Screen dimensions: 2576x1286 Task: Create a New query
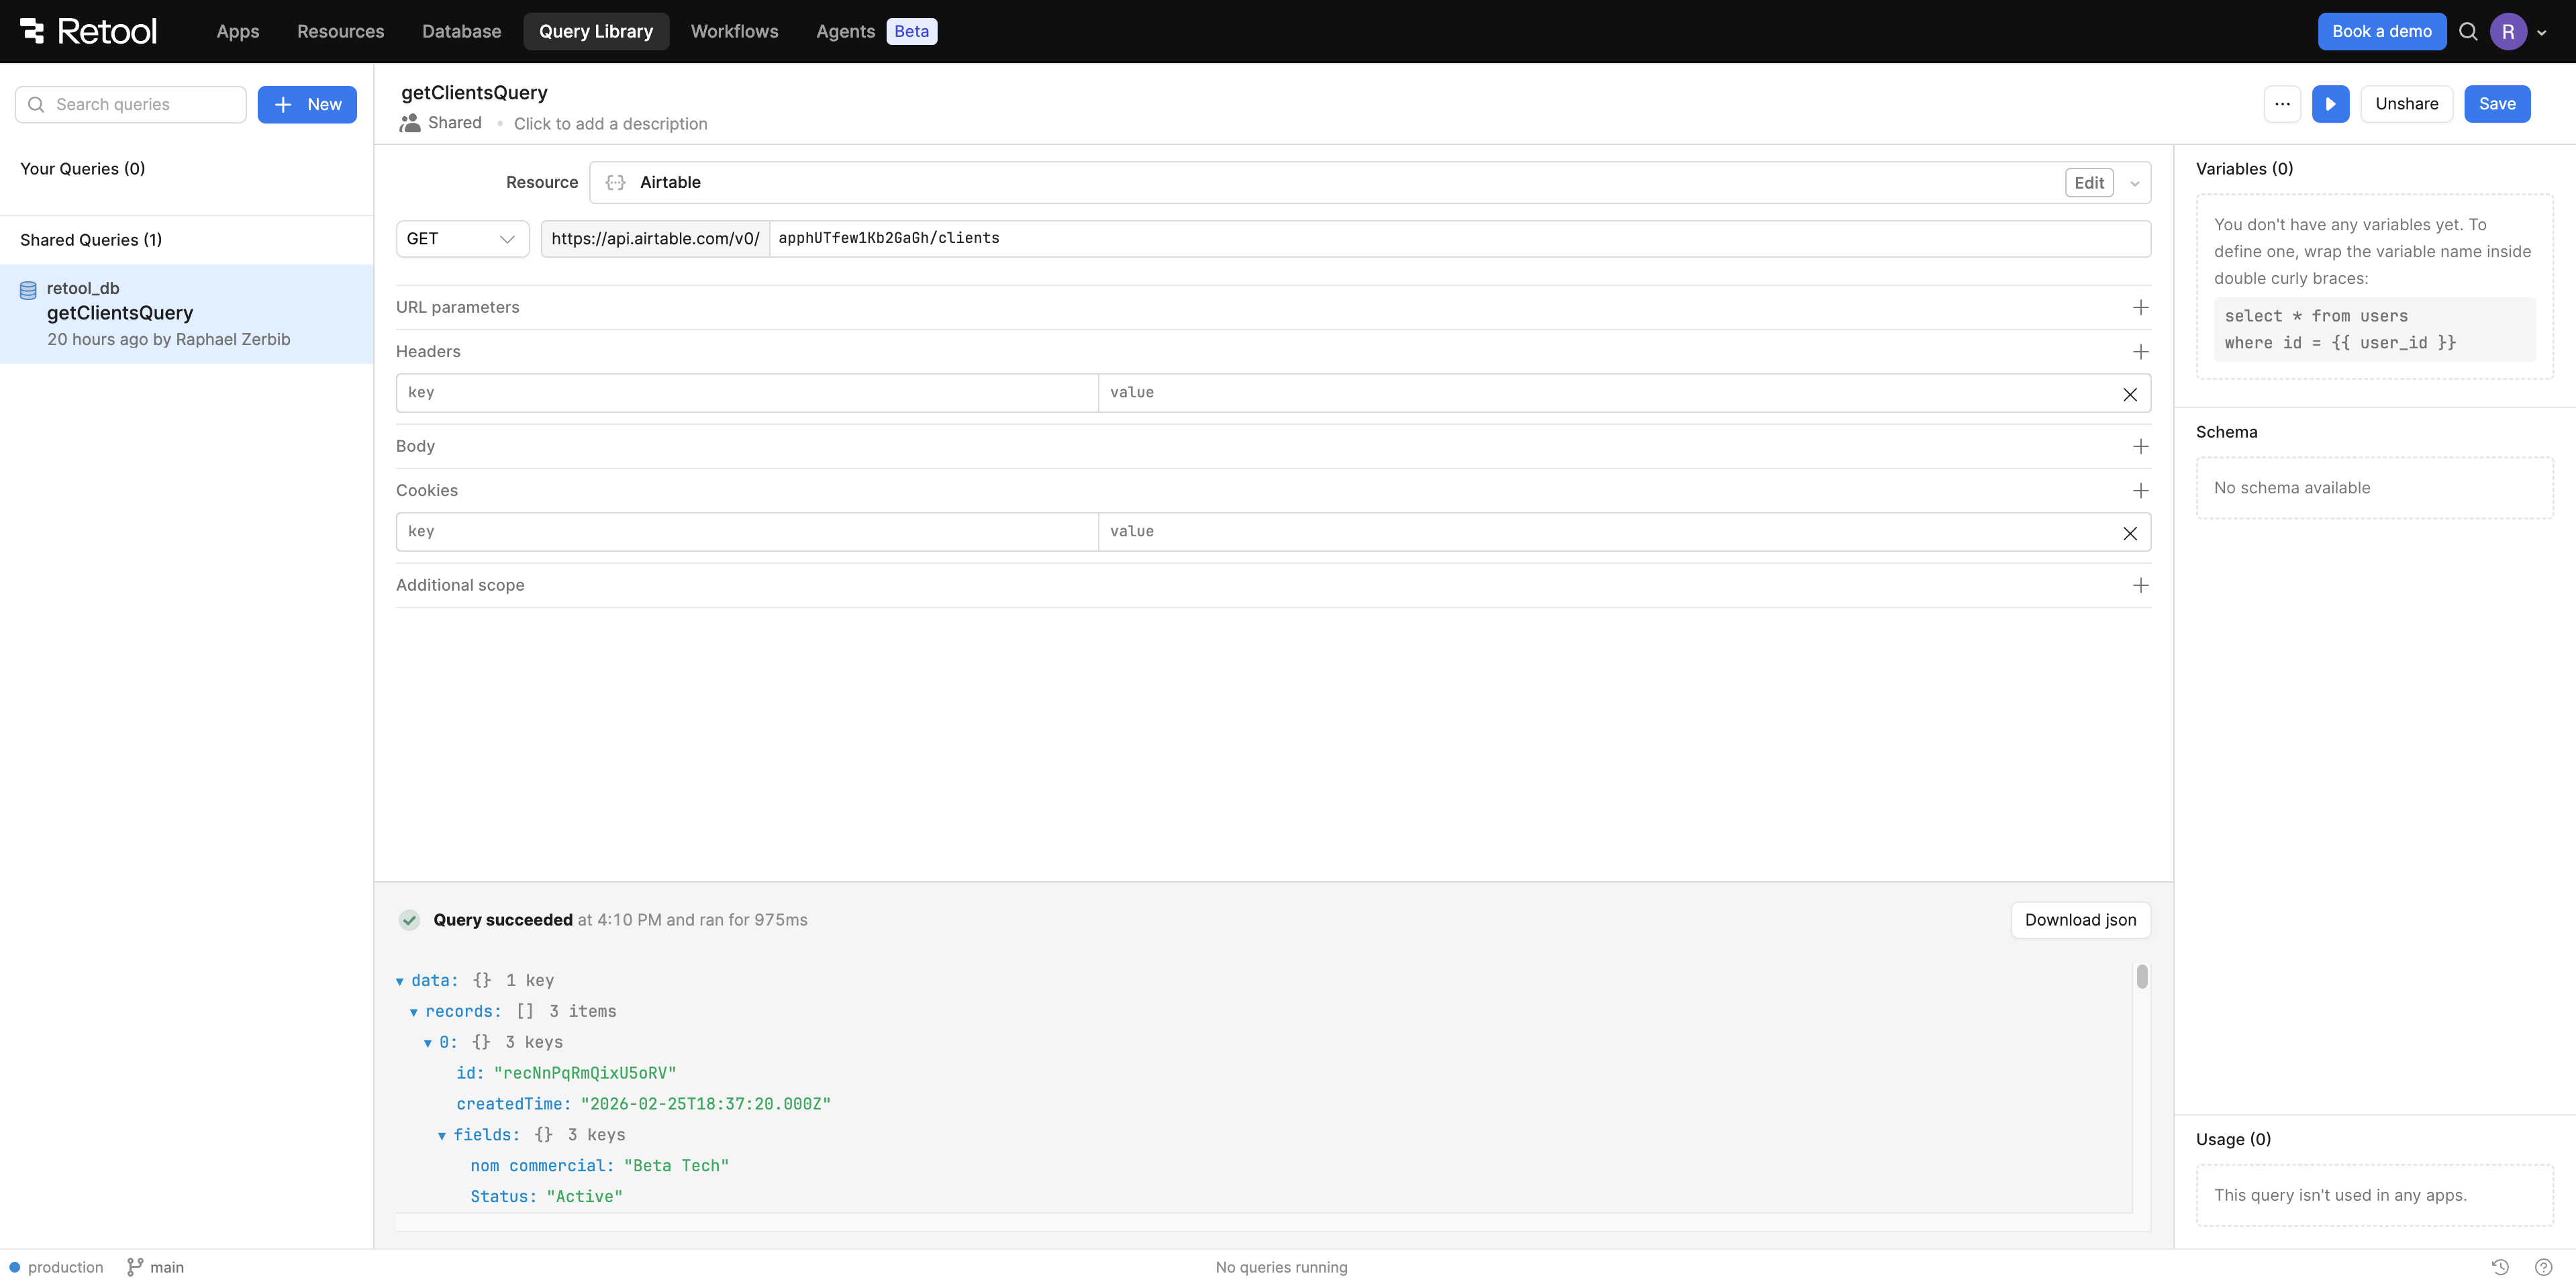click(x=307, y=104)
